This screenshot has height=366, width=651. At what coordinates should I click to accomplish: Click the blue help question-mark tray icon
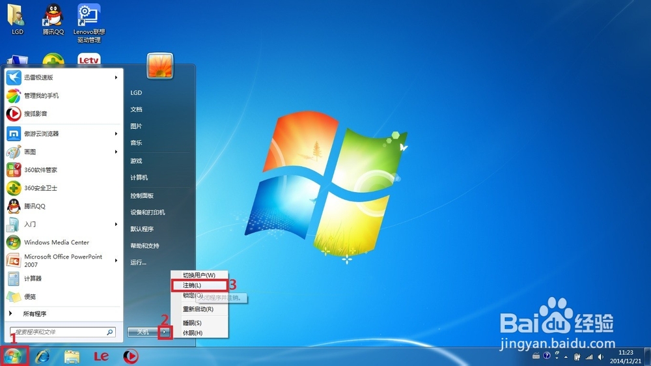pos(547,356)
